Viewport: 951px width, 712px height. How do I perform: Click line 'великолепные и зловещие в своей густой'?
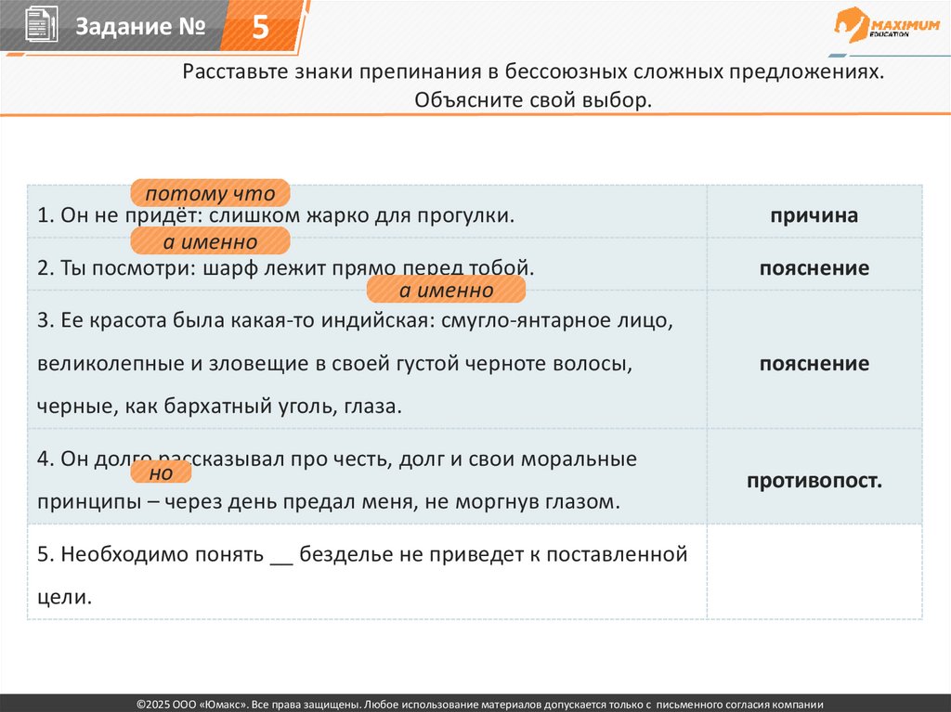click(x=334, y=363)
